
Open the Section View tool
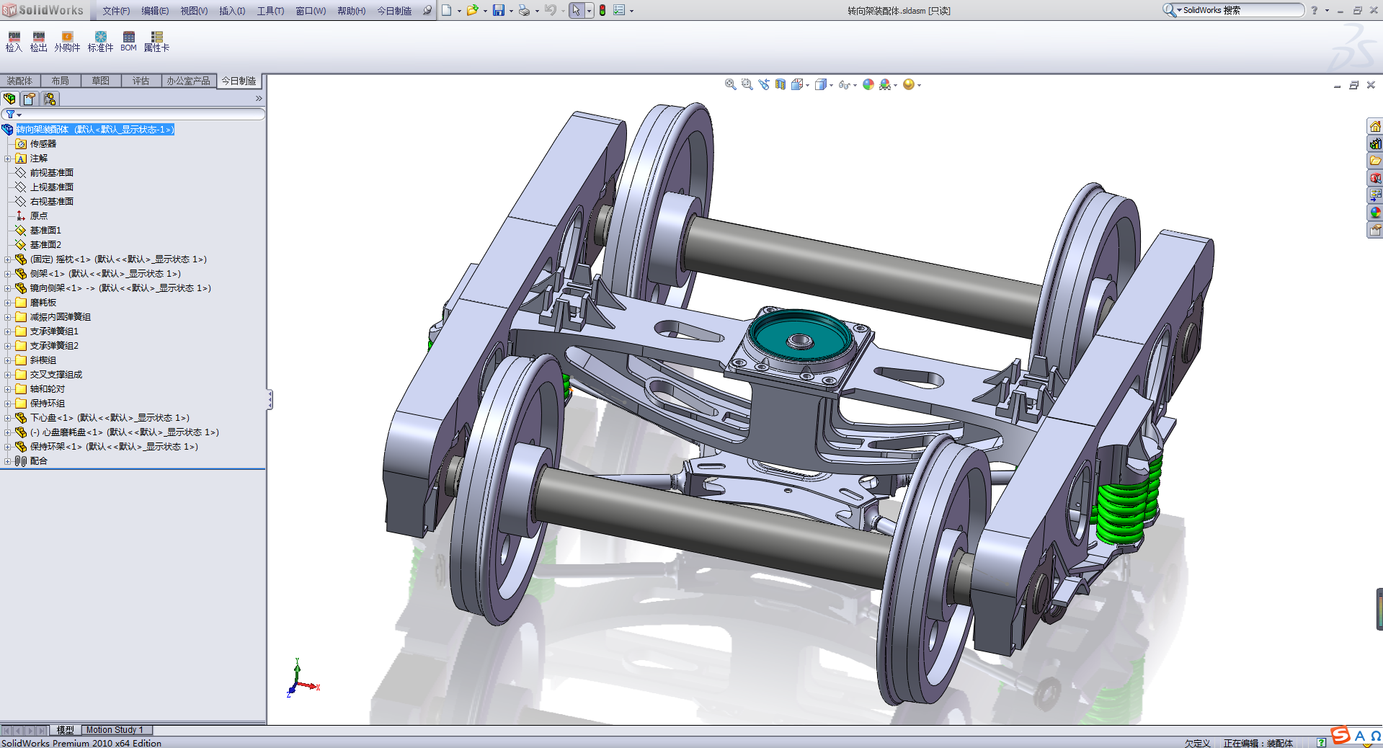tap(781, 84)
